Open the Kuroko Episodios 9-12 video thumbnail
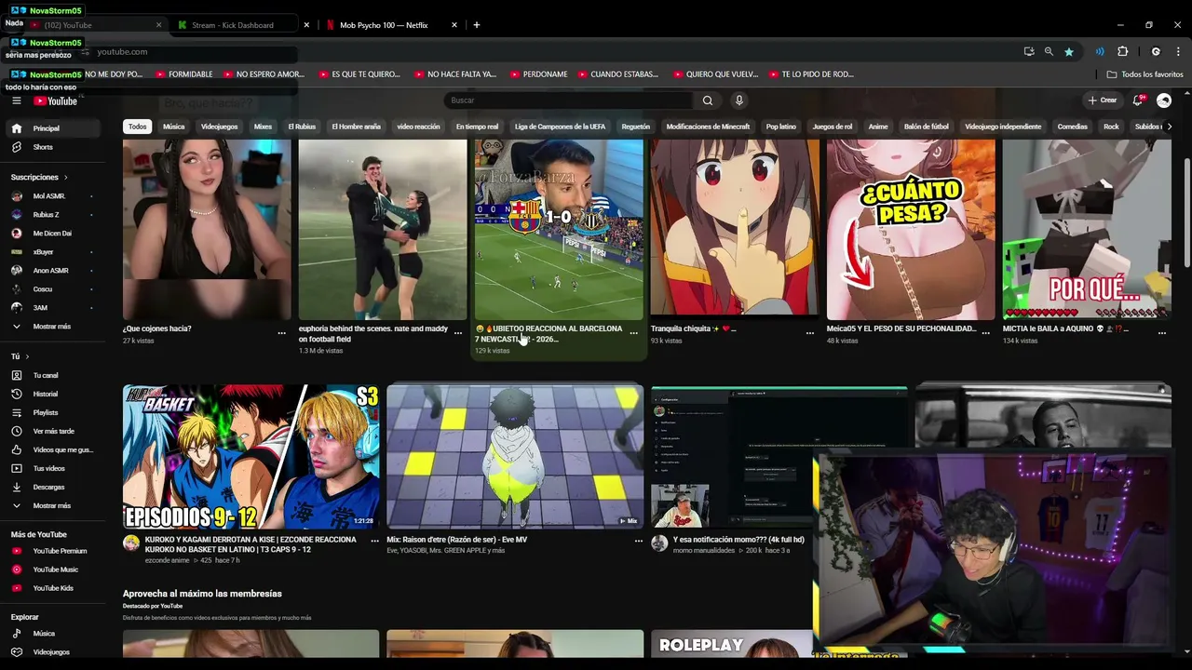This screenshot has height=670, width=1192. pyautogui.click(x=251, y=456)
